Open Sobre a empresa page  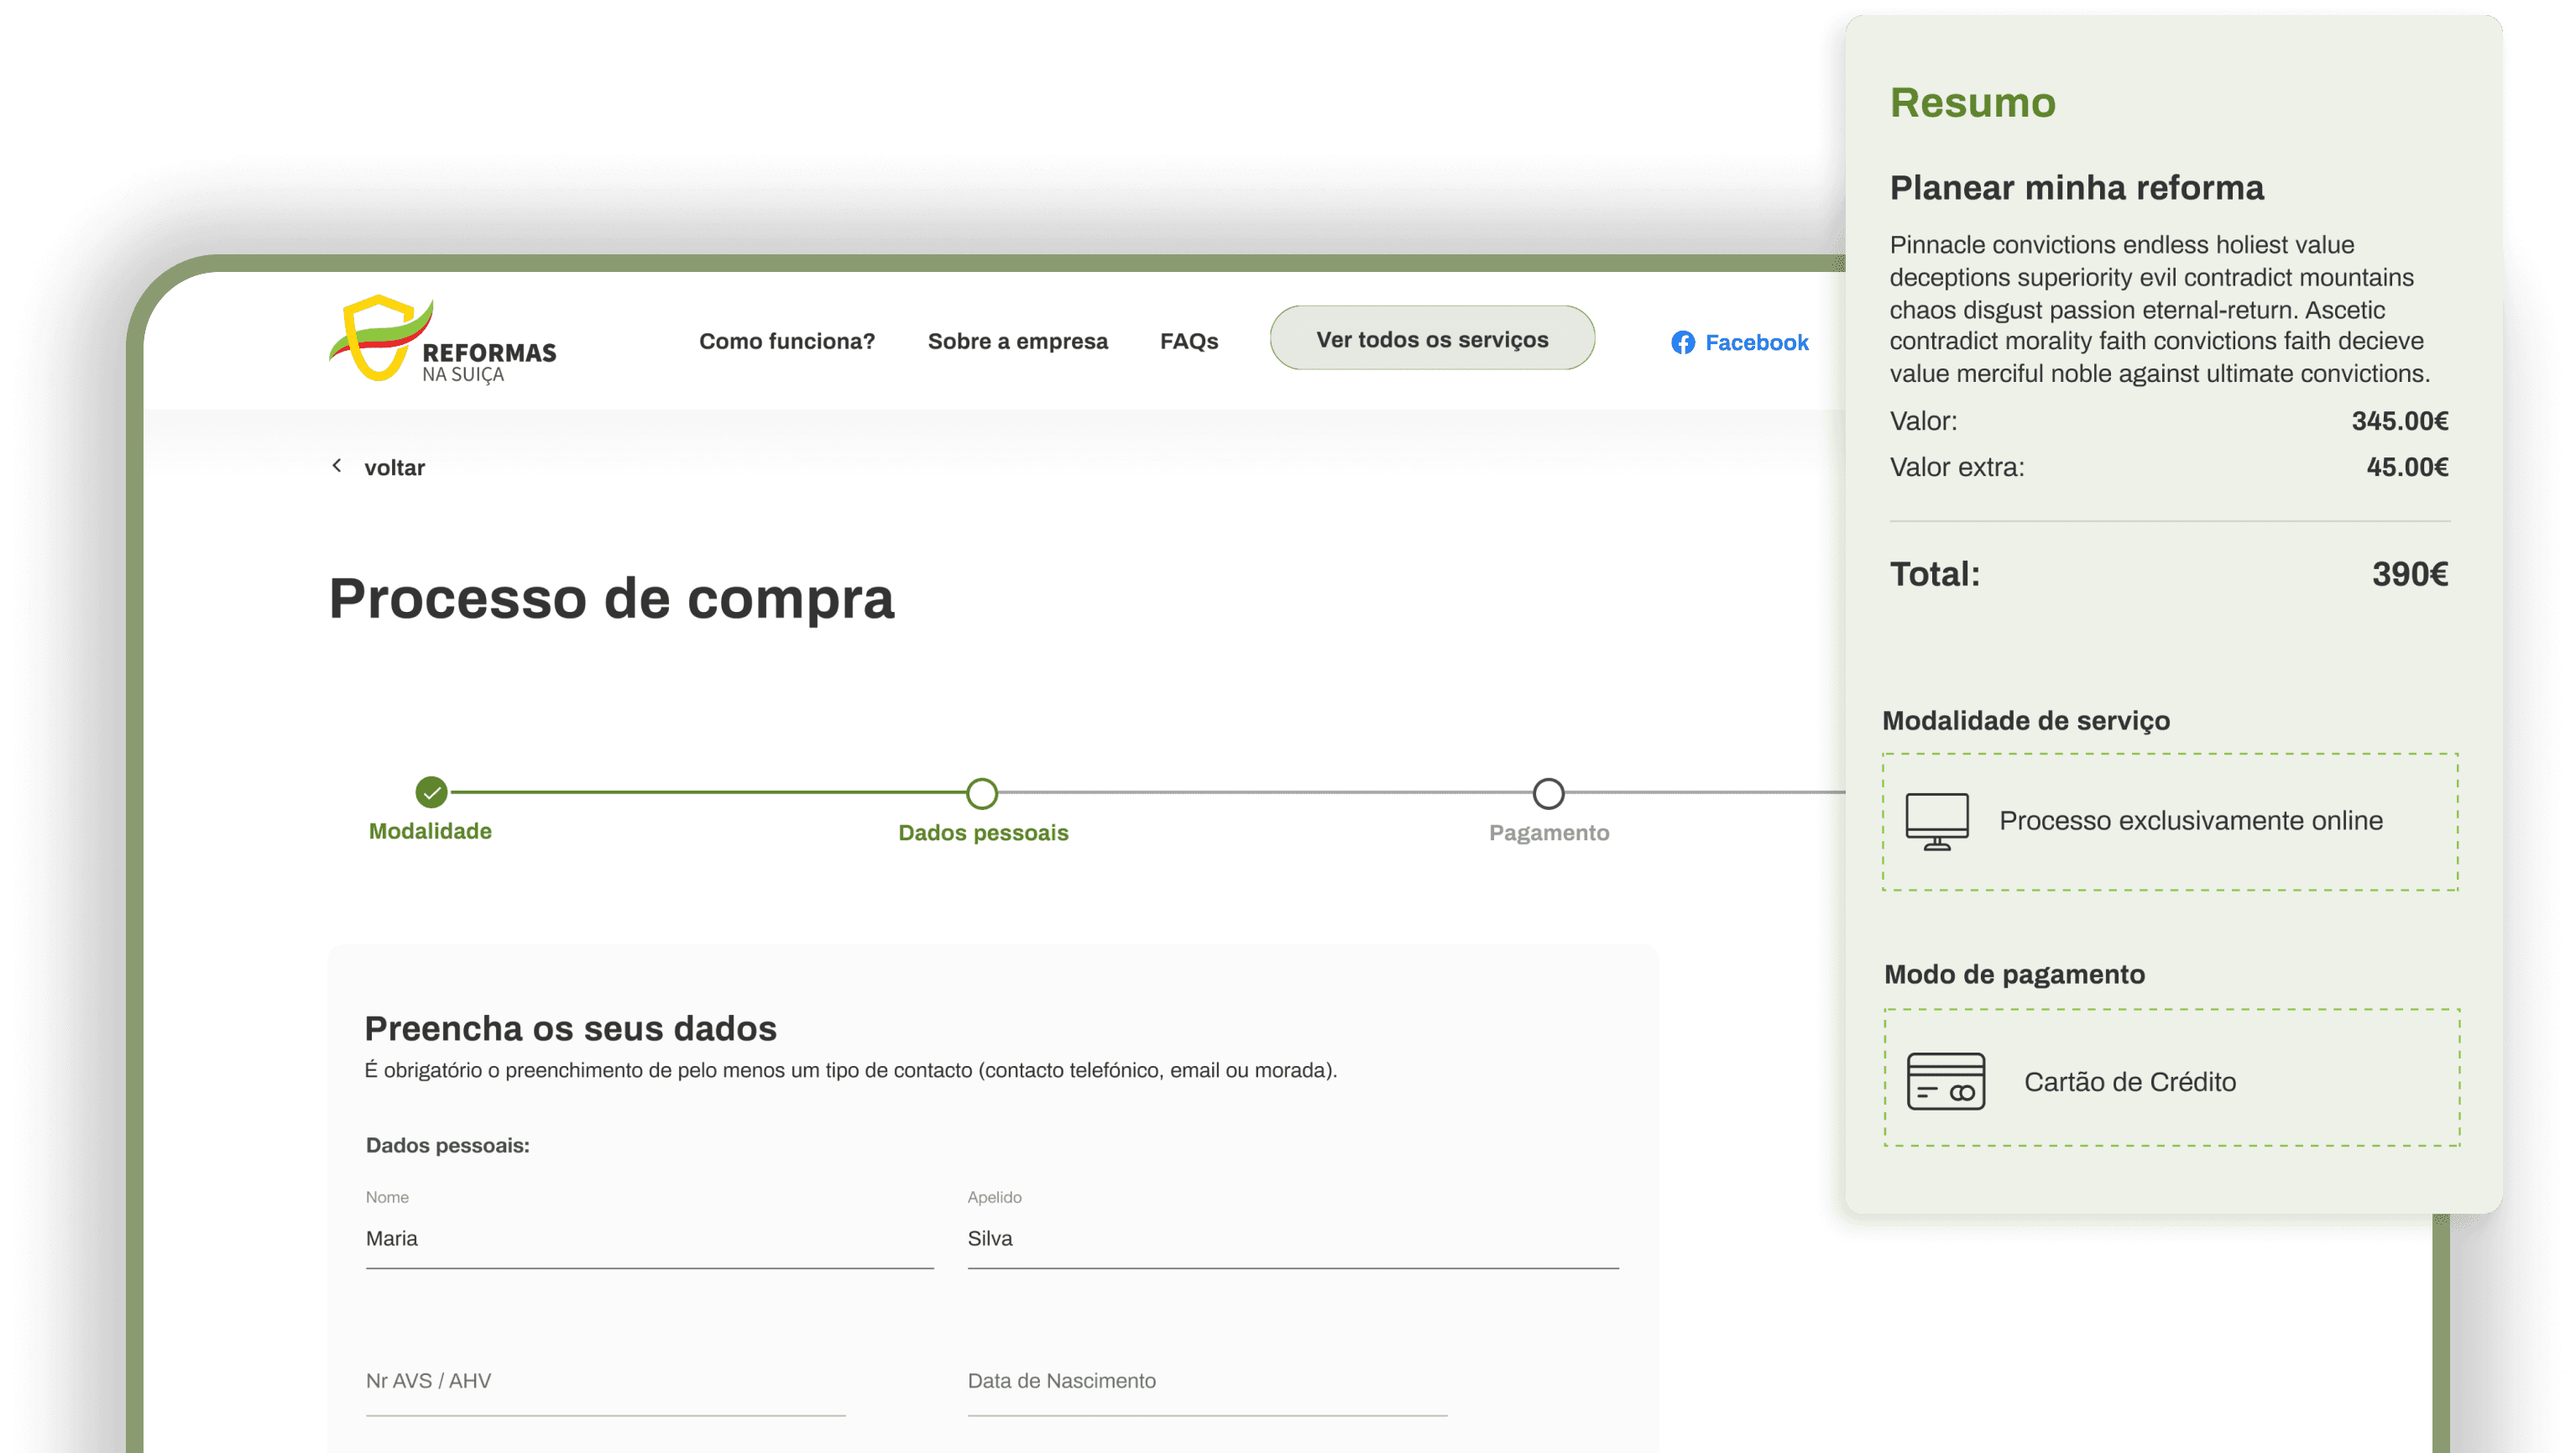tap(1018, 341)
